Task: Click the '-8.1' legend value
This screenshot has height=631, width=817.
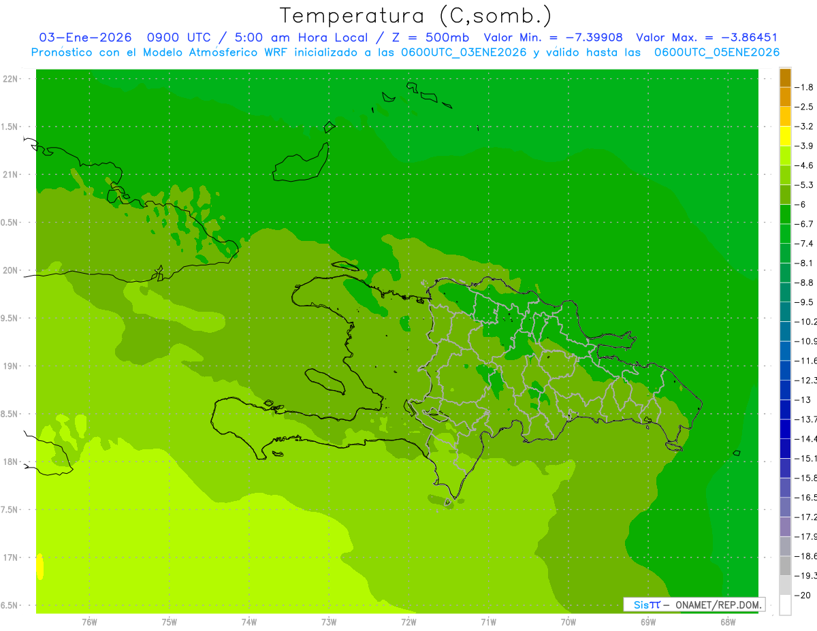Action: point(804,263)
